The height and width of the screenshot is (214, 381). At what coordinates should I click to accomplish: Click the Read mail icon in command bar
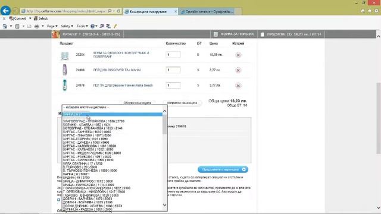(29, 26)
